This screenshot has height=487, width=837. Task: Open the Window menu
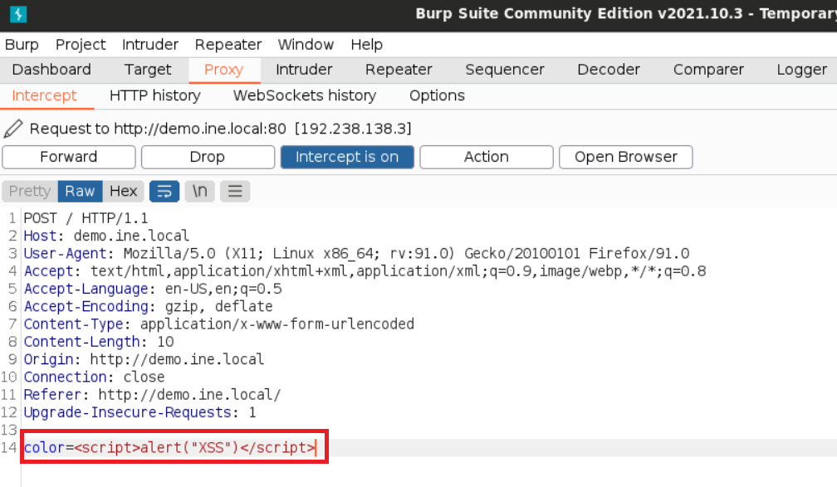(x=306, y=44)
